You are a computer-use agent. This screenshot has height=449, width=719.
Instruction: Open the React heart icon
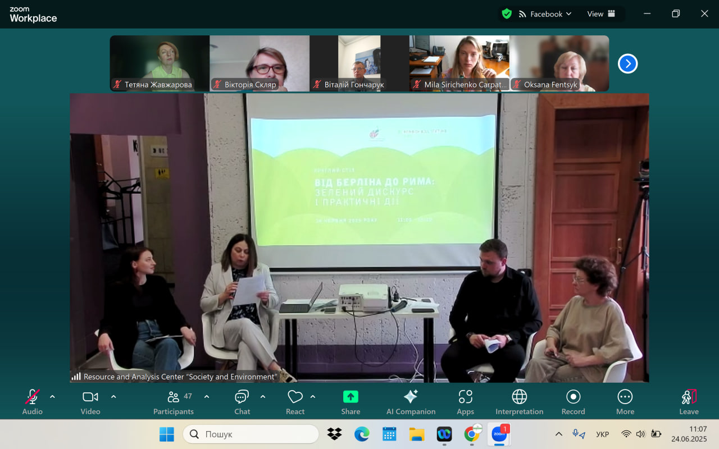(295, 397)
